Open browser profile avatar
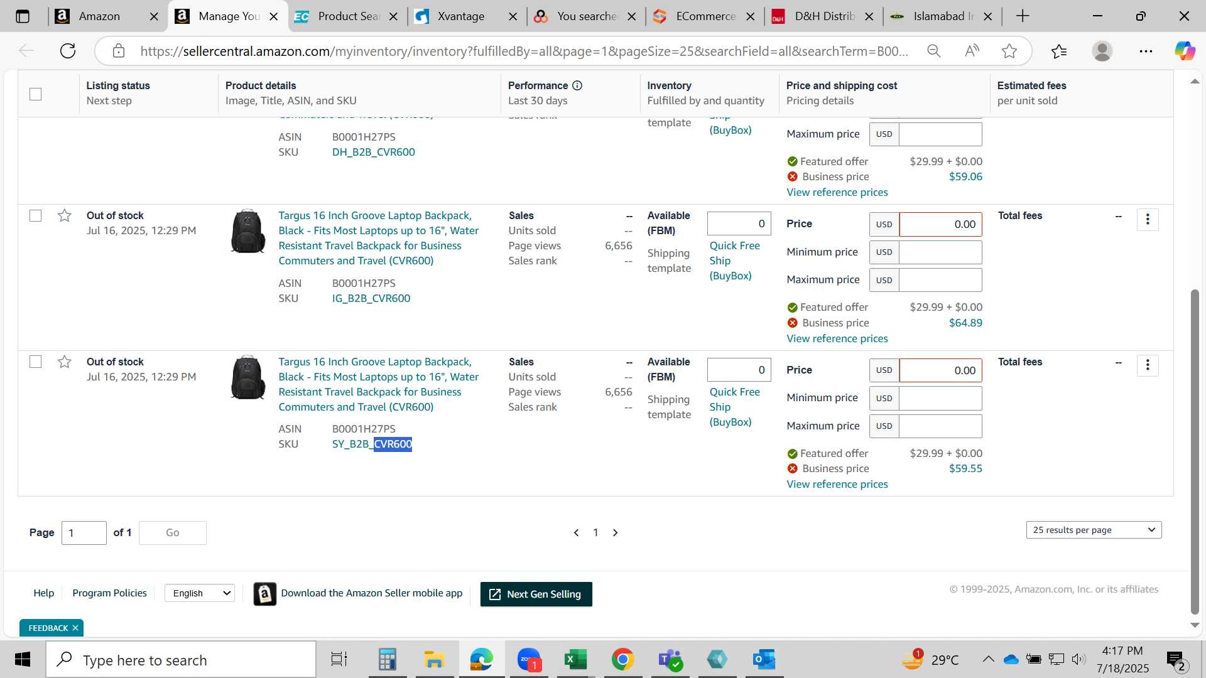1206x678 pixels. [1102, 51]
